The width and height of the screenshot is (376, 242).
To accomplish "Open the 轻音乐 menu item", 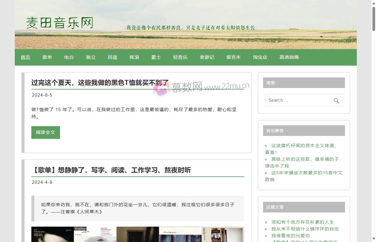I will (x=180, y=57).
